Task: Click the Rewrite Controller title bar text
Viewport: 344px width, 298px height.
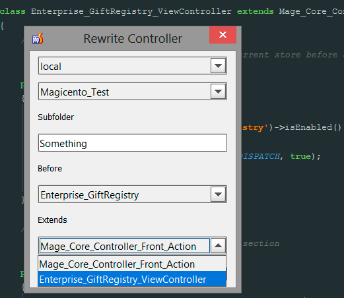Action: (133, 39)
